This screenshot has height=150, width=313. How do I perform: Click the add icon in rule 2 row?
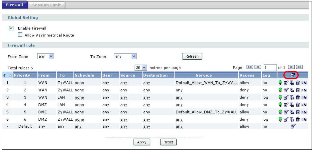[292, 90]
